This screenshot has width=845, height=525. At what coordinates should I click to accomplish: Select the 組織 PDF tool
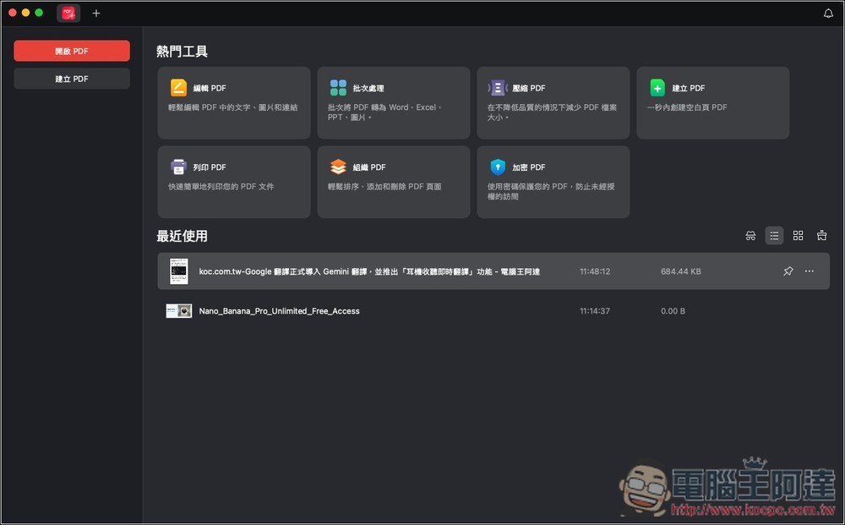393,181
